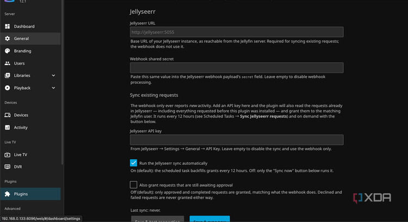The height and width of the screenshot is (222, 408).
Task: Click the Dashboard grid icon
Action: click(7, 26)
